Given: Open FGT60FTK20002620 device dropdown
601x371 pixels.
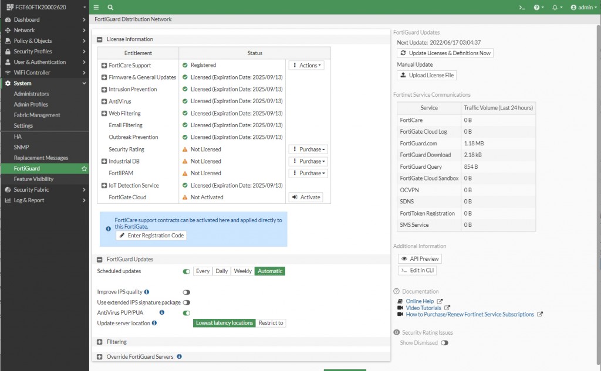Looking at the screenshot, I should click(45, 7).
